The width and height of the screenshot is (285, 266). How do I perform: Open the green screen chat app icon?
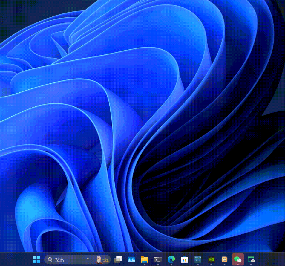click(251, 259)
